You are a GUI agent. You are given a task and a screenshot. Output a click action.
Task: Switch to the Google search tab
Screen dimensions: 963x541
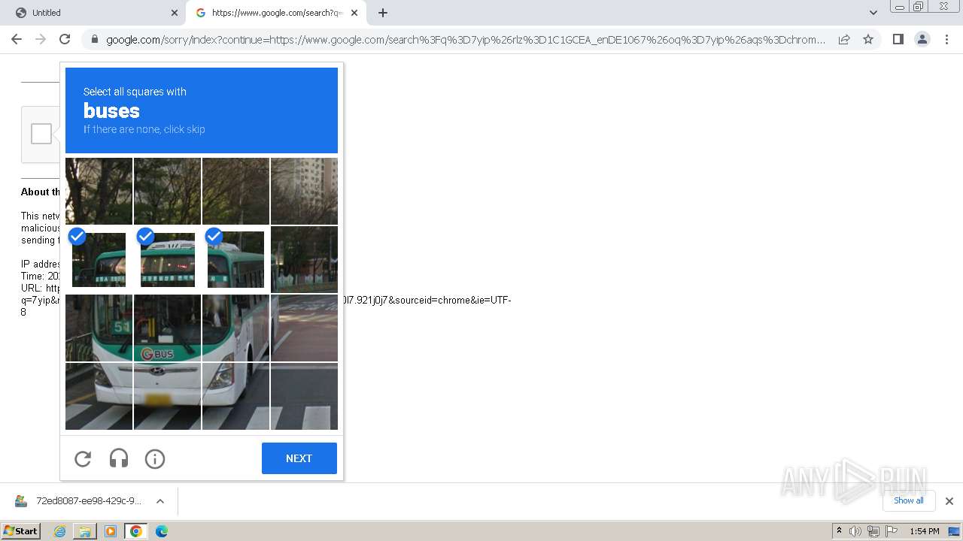275,13
